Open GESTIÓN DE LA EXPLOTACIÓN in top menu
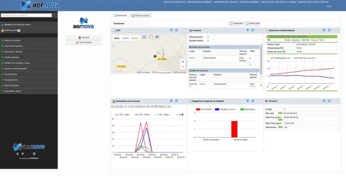Image resolution: width=346 pixels, height=176 pixels. coord(313,2)
